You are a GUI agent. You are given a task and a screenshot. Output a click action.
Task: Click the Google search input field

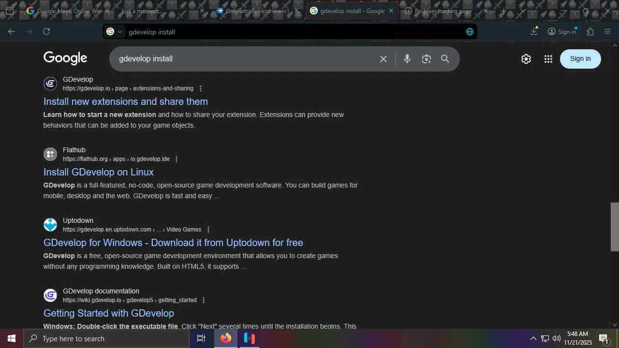click(x=246, y=59)
